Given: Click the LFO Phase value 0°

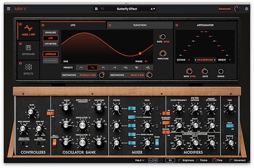Looking at the screenshot, I should coord(146,61).
